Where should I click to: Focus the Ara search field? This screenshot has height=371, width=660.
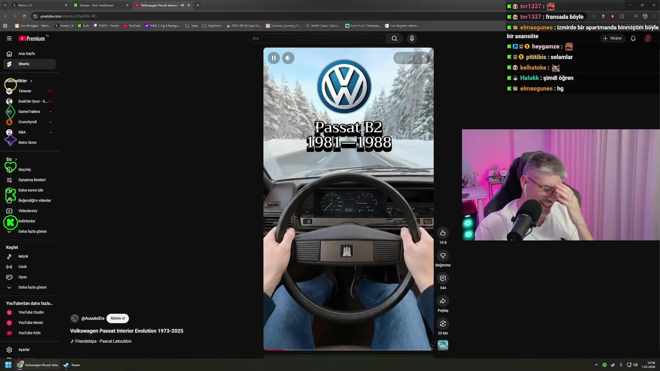click(317, 38)
